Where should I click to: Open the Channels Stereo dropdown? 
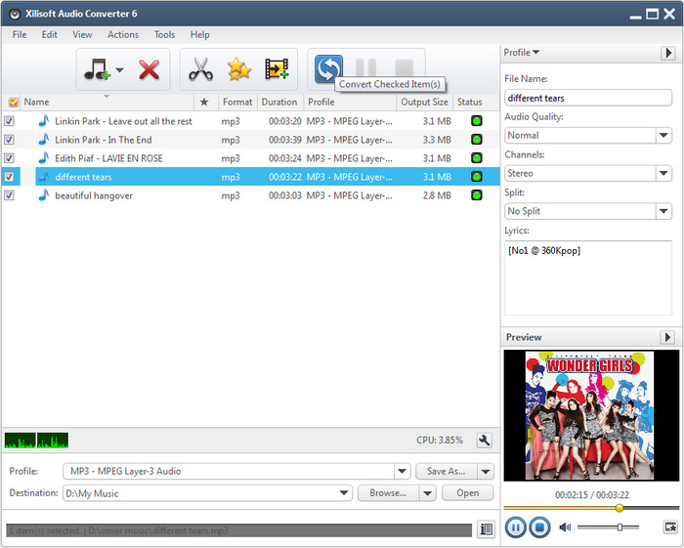point(663,174)
